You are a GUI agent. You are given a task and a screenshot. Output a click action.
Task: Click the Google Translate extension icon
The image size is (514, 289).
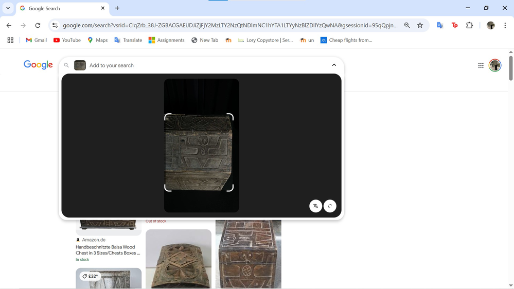440,25
